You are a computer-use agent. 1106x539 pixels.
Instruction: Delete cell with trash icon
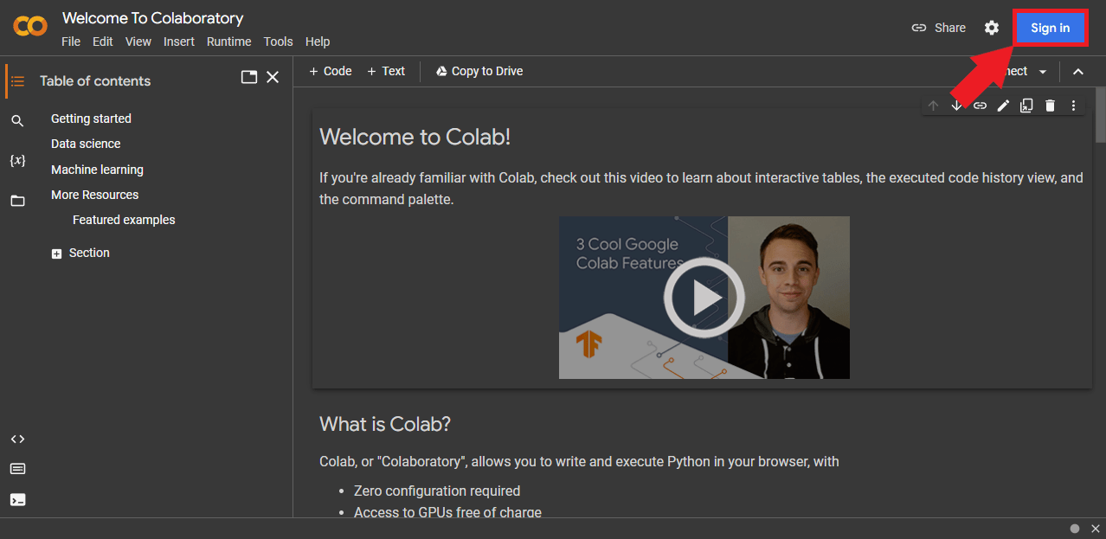click(1050, 106)
